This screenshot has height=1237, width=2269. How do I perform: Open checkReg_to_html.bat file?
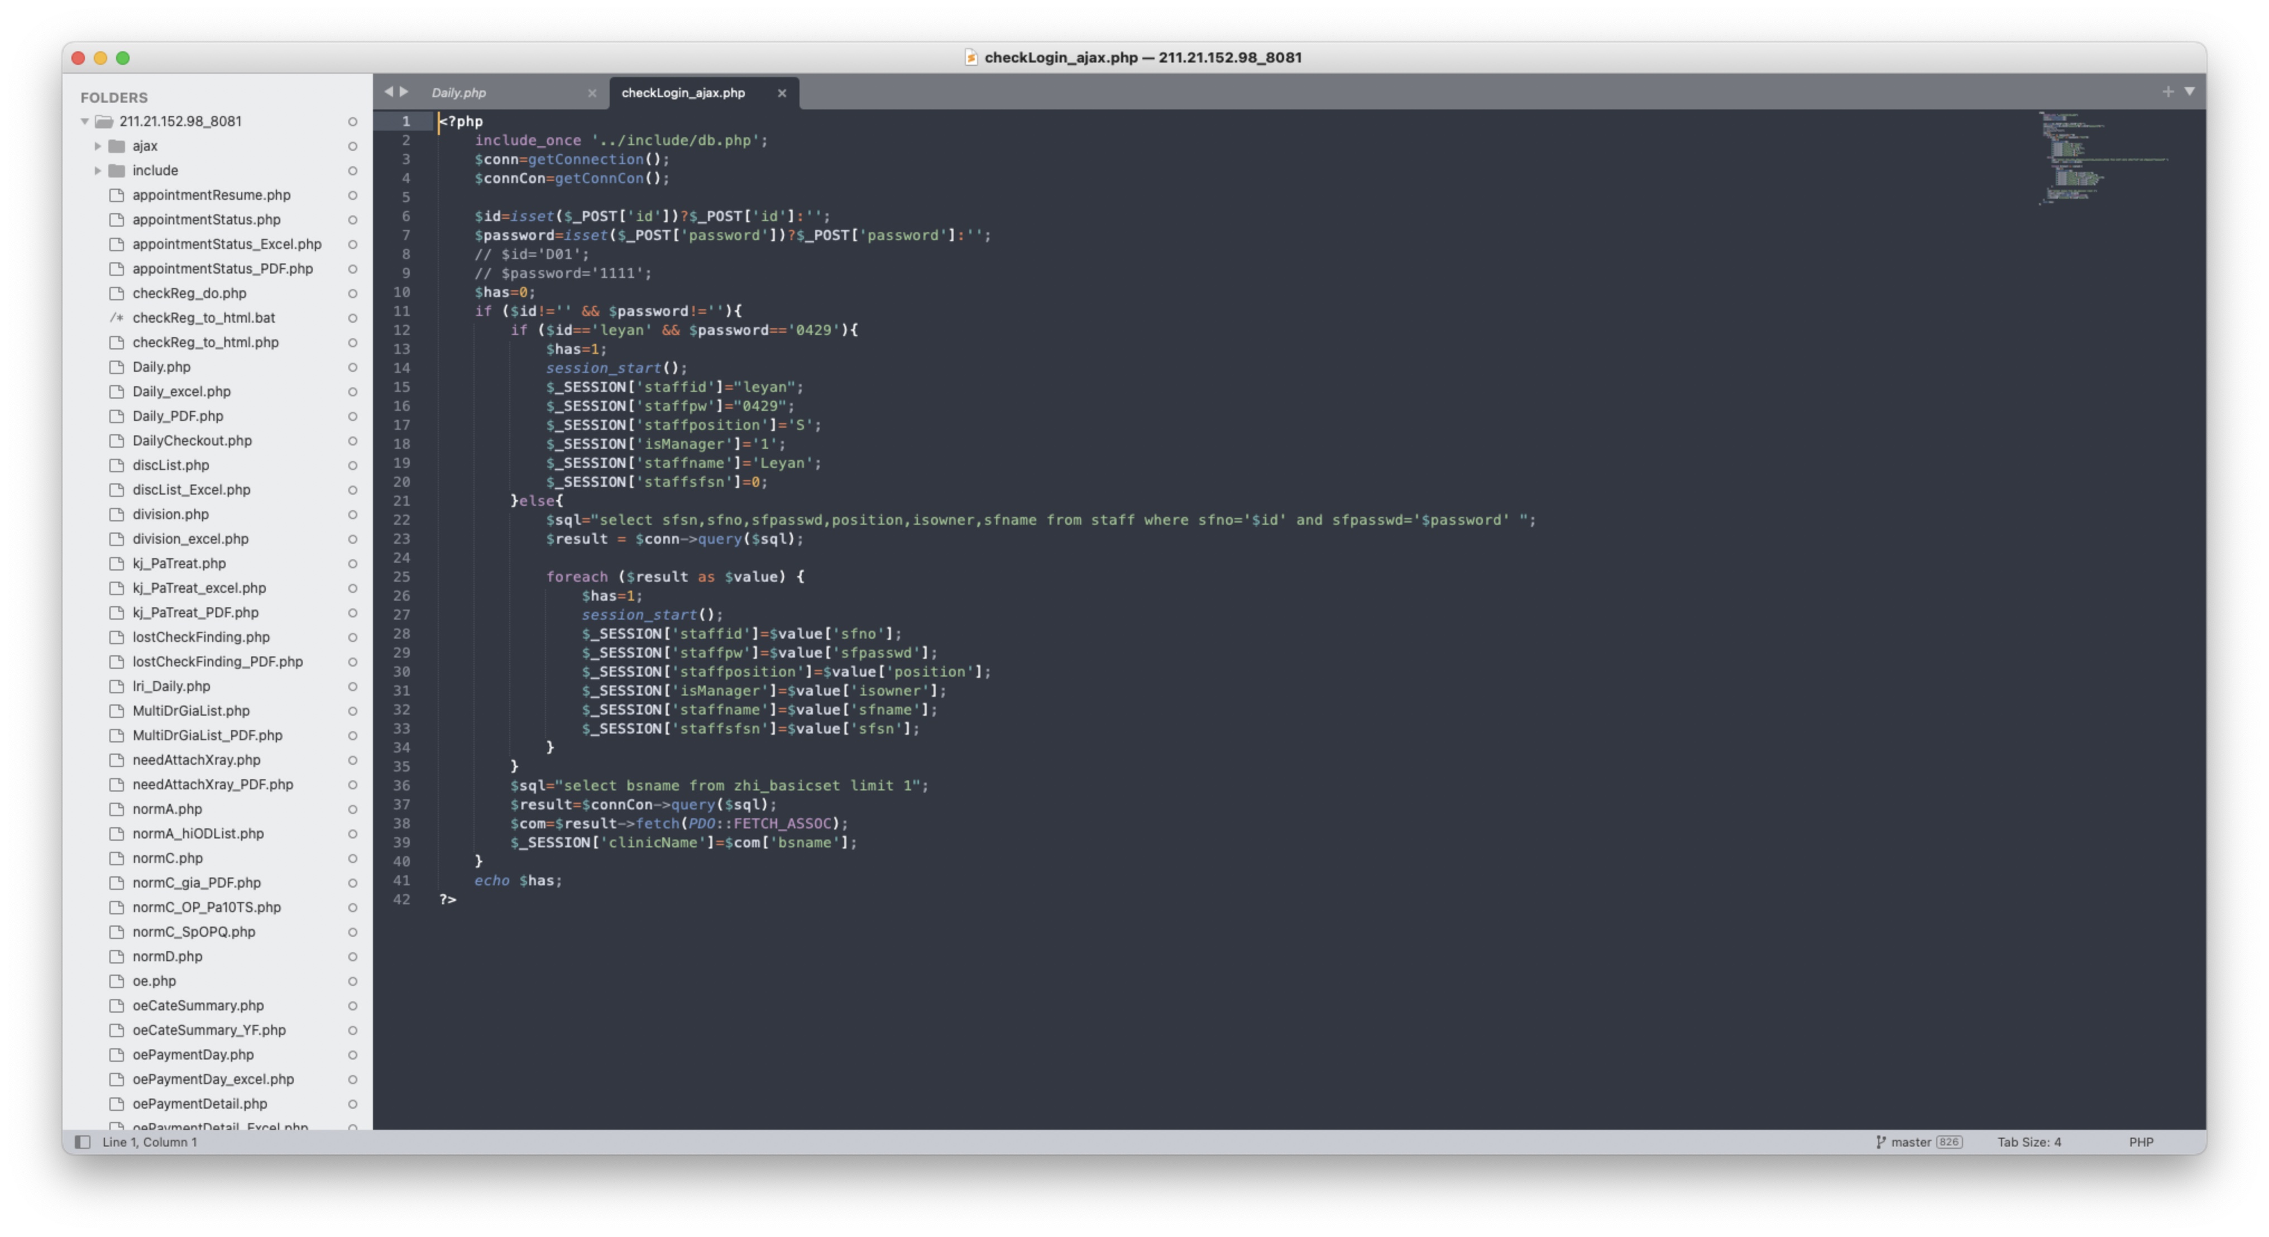coord(203,318)
